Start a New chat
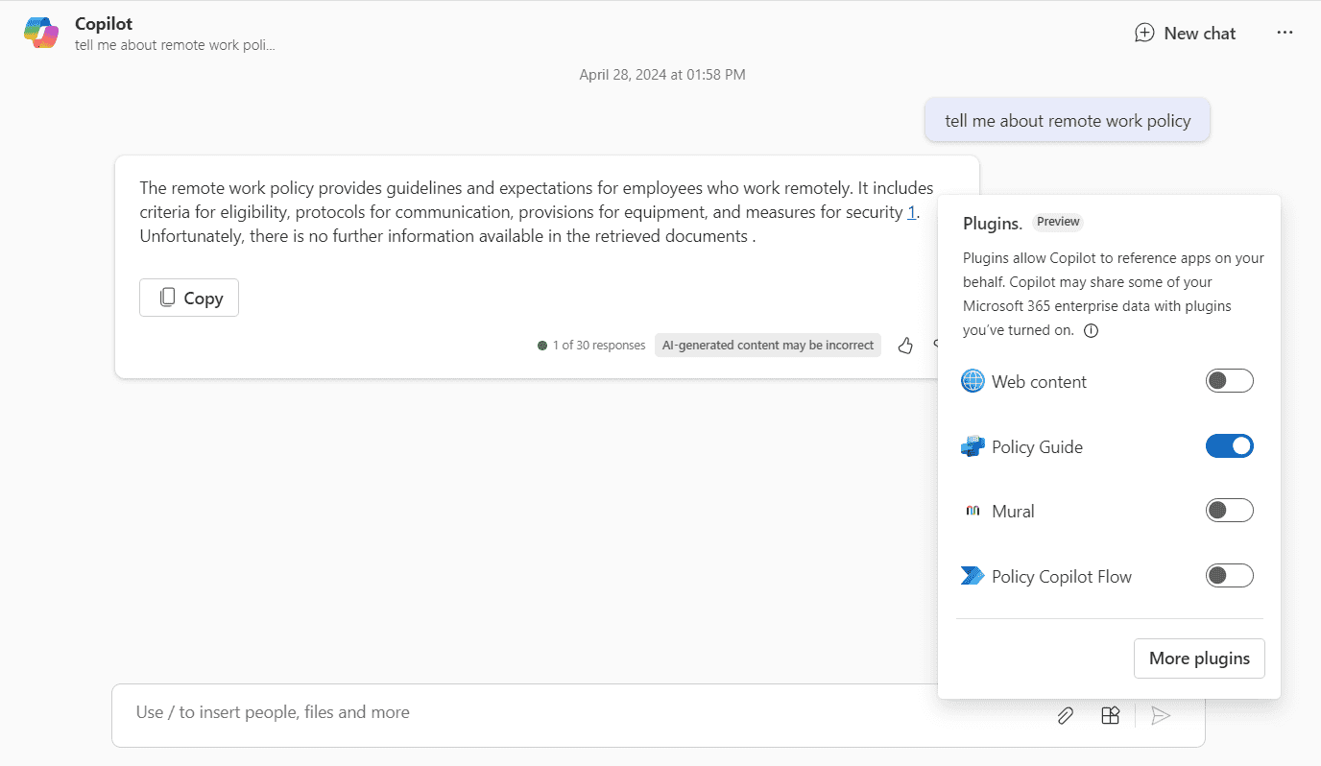 1185,33
